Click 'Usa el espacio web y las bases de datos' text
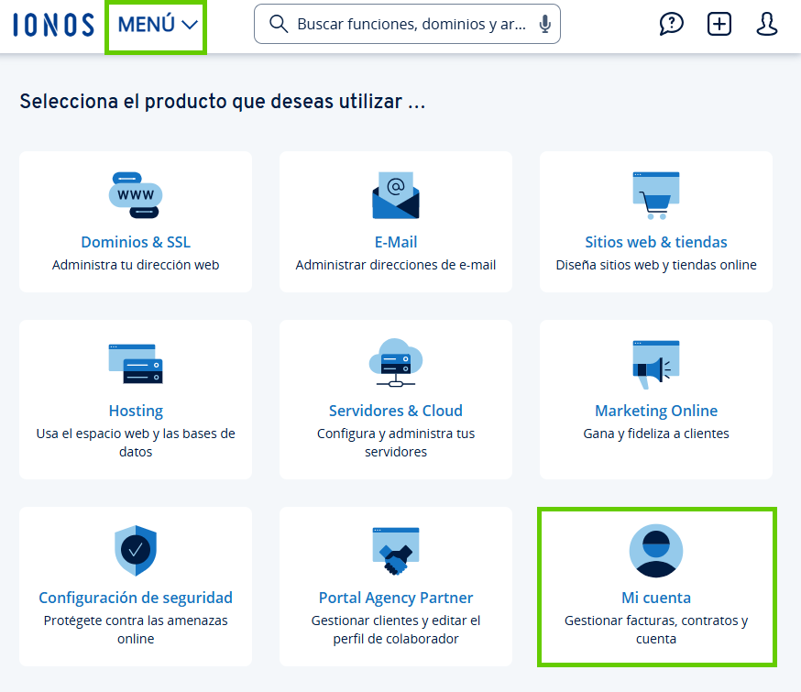The width and height of the screenshot is (801, 692). pos(136,443)
